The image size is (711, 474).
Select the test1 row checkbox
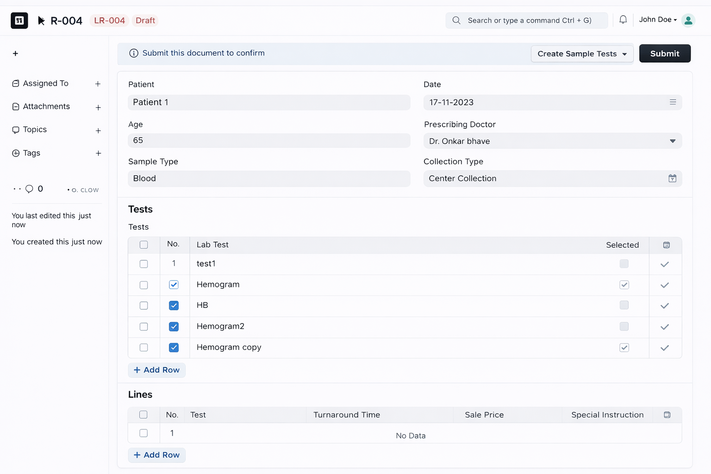pyautogui.click(x=143, y=264)
